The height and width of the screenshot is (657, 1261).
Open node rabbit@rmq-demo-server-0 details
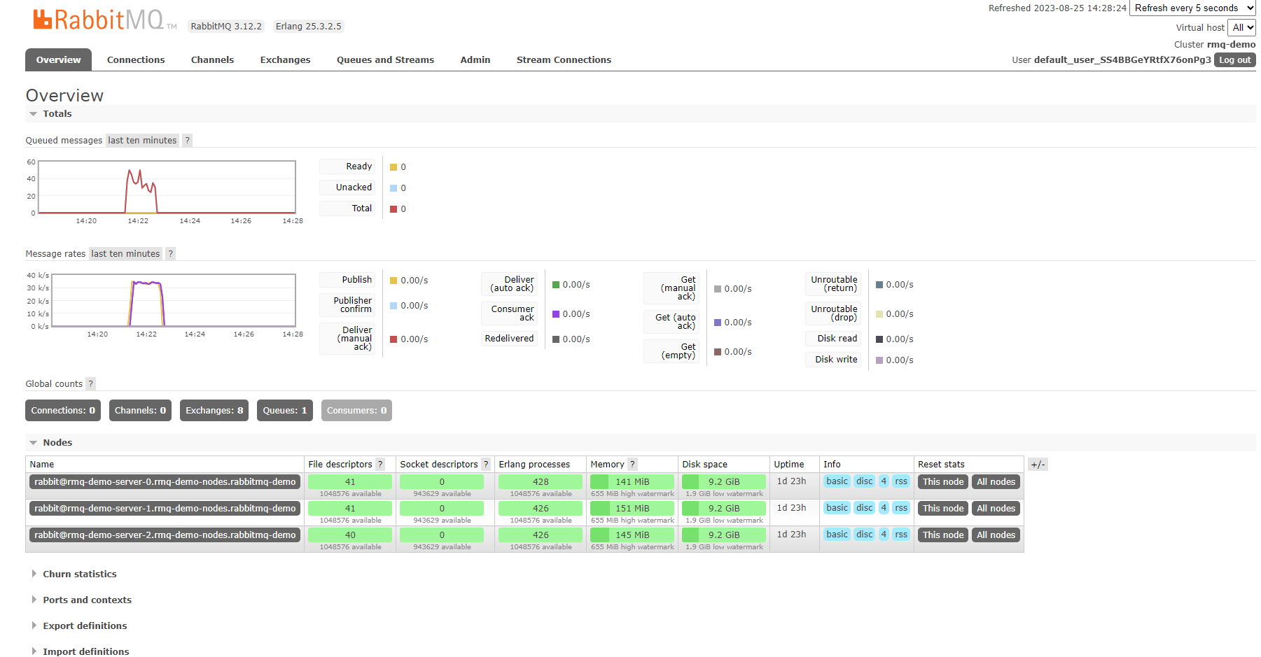coord(165,482)
